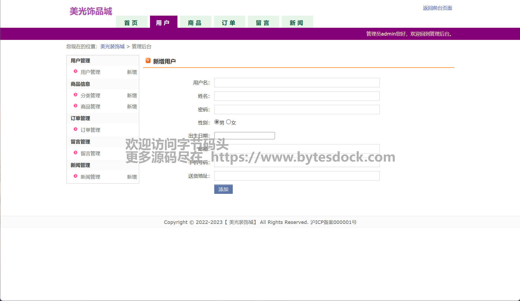Select the 男 gender radio button
Screen dimensions: 520x301
(x=217, y=122)
